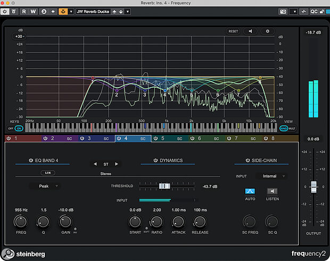Toggle power for band 4 tab
Image resolution: width=330 pixels, height=261 pixels.
pos(119,138)
